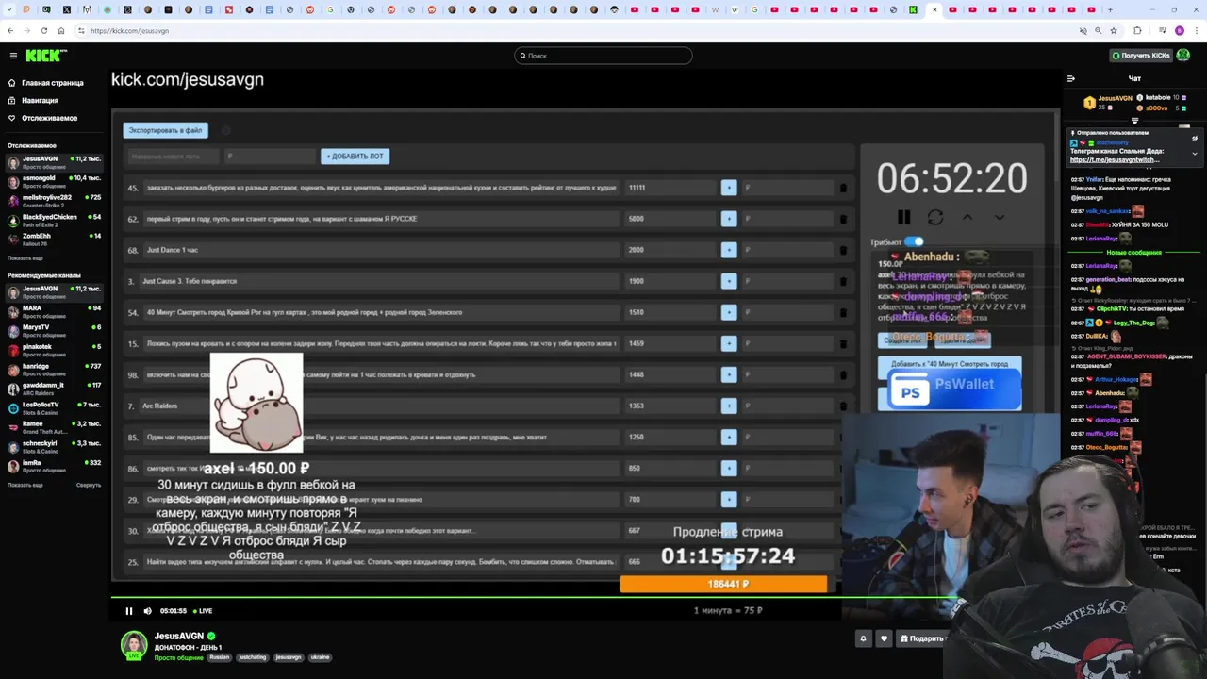Click plus button on lot 45 row
Screen dimensions: 1207x679
pos(728,188)
